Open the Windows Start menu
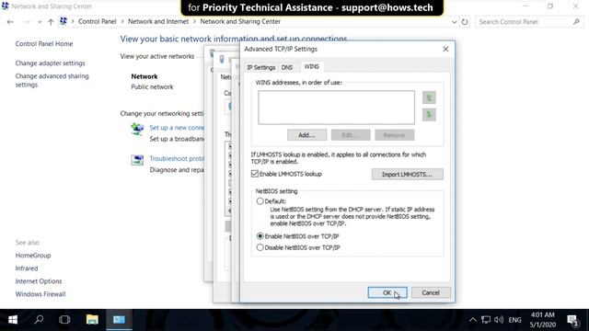589x331 pixels. (x=13, y=319)
